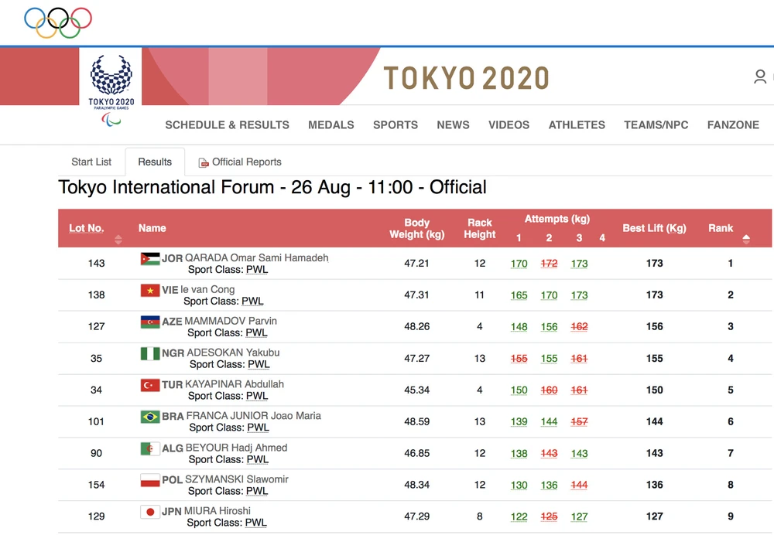Click the Brazil flag beside FRANCA JUNIOR
This screenshot has height=535, width=774.
click(150, 416)
